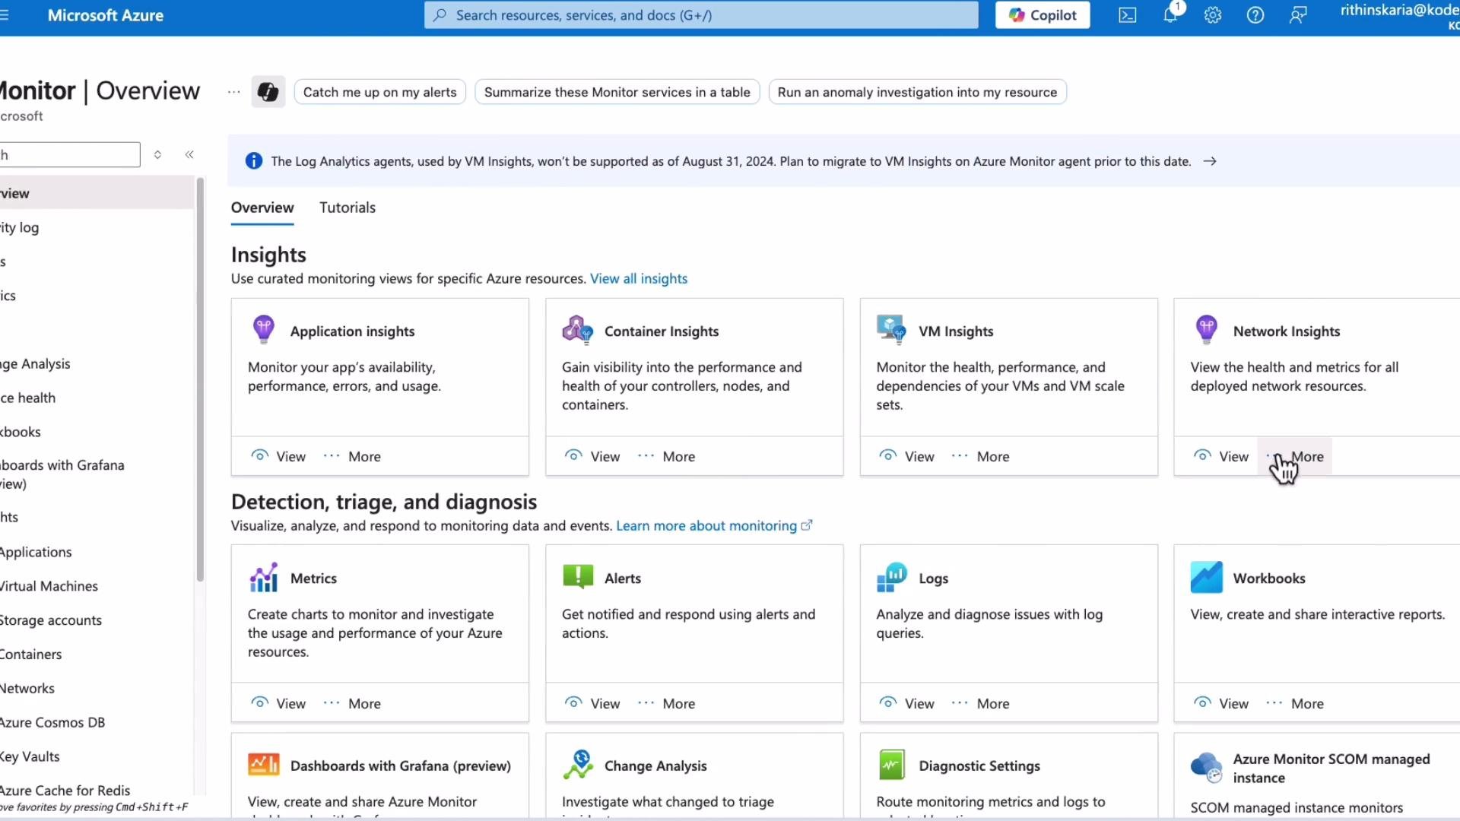Image resolution: width=1460 pixels, height=821 pixels.
Task: Select Virtual Machines in left menu
Action: 97,586
